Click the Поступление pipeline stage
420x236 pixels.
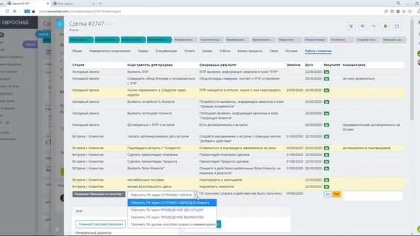pos(341,40)
